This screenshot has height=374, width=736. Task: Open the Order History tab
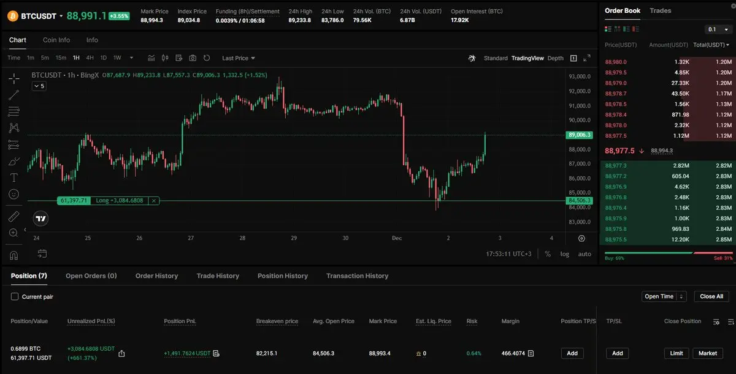(x=156, y=276)
